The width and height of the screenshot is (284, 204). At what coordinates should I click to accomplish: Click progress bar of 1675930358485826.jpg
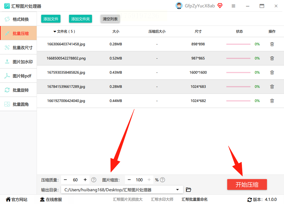238,73
